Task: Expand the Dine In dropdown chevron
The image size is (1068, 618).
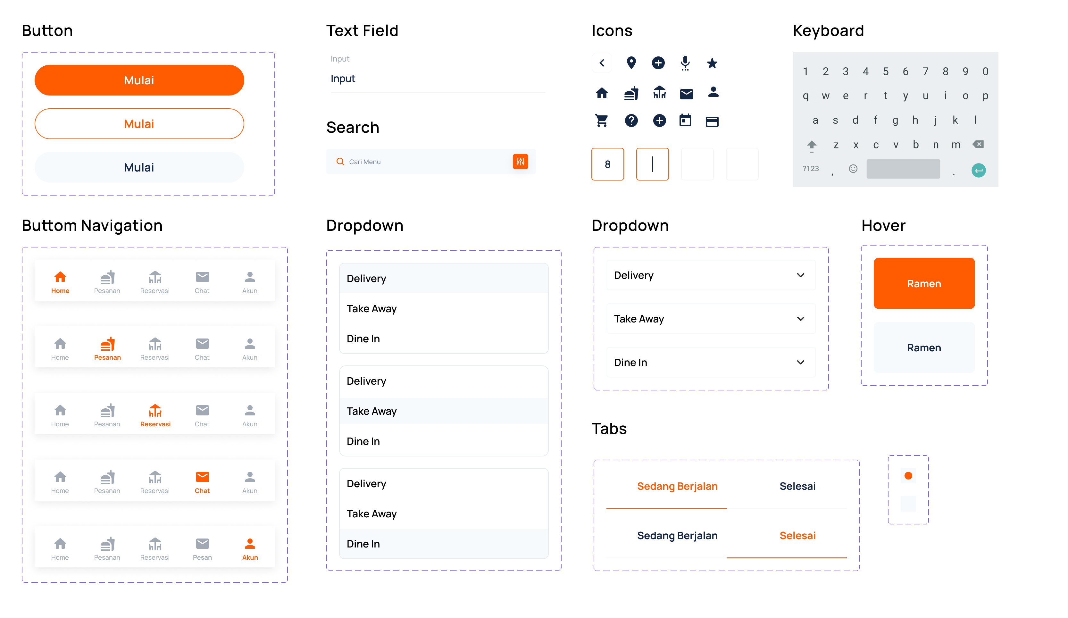Action: [800, 363]
